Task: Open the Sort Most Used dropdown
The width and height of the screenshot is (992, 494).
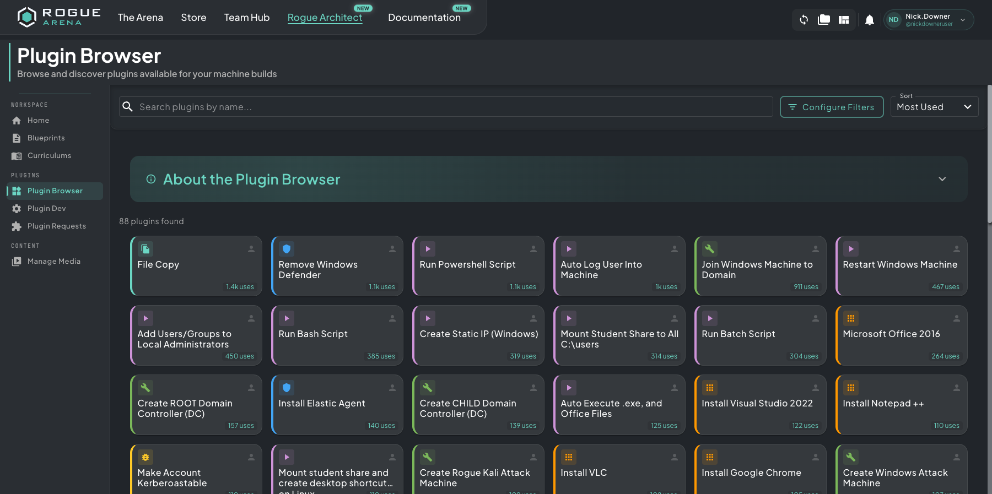Action: coord(935,107)
